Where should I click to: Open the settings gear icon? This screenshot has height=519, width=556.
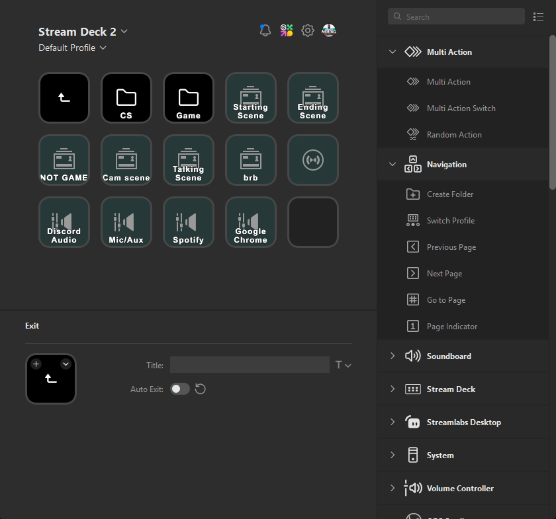point(308,30)
